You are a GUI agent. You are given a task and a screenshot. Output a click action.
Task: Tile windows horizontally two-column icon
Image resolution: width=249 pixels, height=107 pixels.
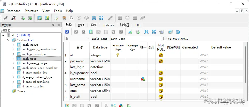coord(128,18)
